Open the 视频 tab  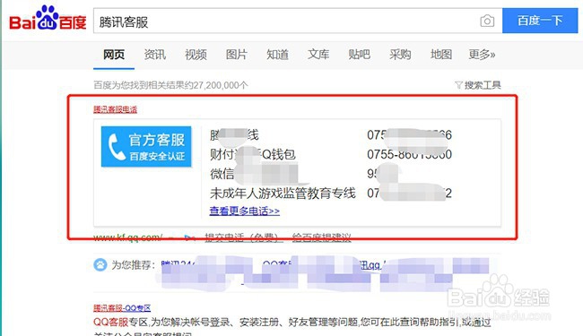[x=196, y=55]
